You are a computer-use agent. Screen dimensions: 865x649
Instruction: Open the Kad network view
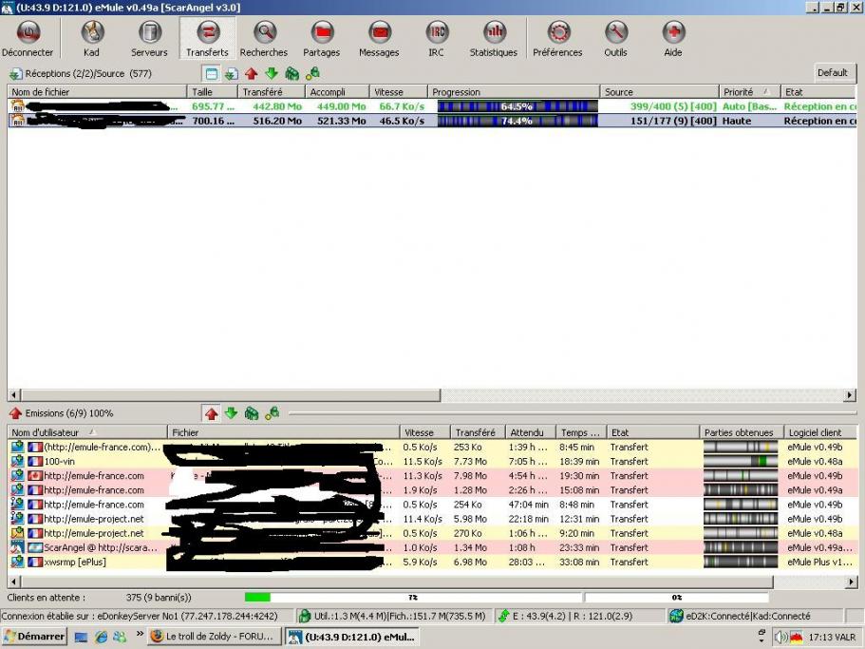pos(91,39)
